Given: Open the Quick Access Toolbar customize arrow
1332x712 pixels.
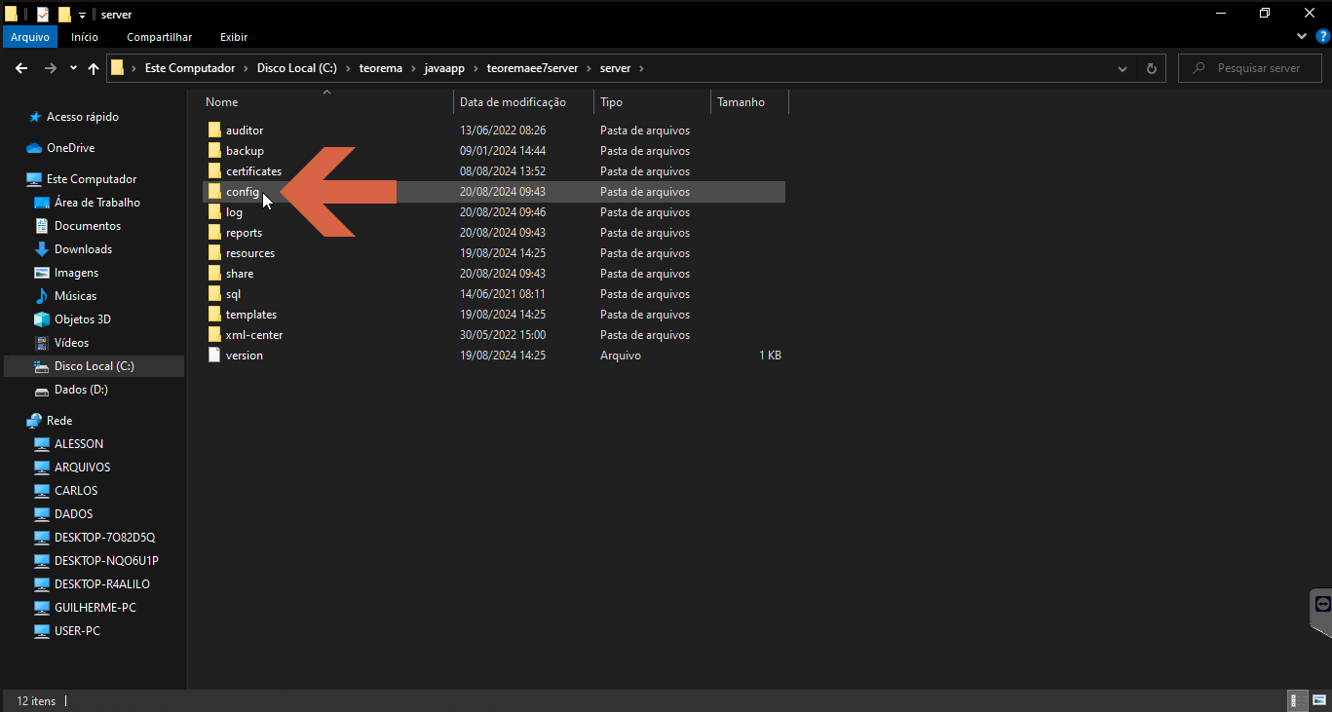Looking at the screenshot, I should click(x=82, y=15).
